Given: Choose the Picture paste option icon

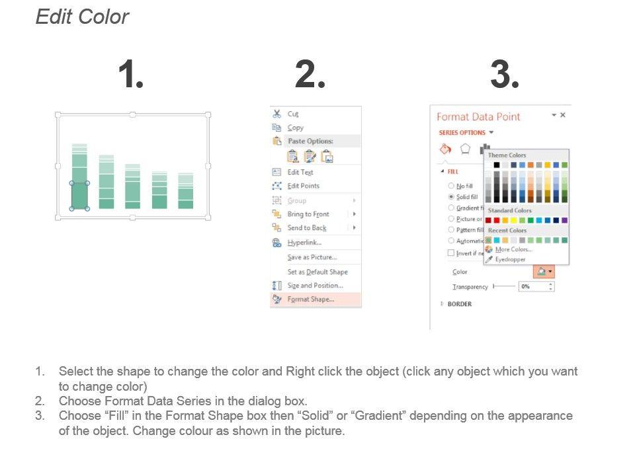Looking at the screenshot, I should [327, 157].
